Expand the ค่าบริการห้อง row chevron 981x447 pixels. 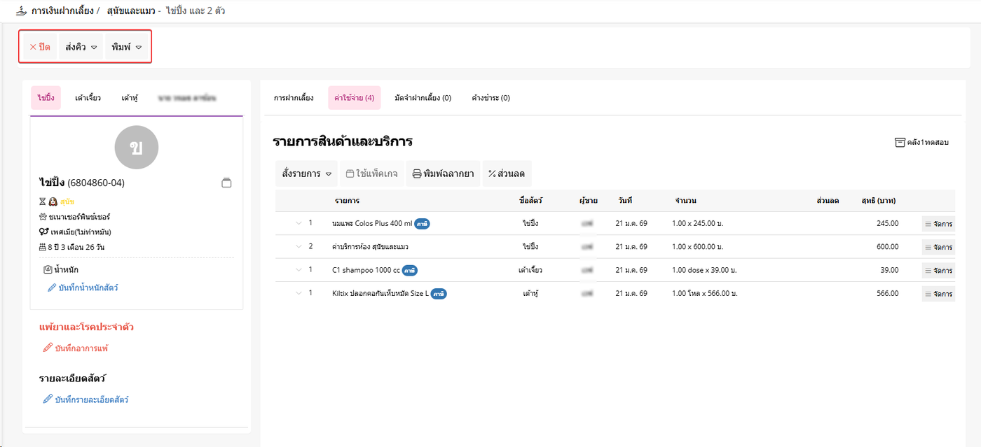pos(299,246)
